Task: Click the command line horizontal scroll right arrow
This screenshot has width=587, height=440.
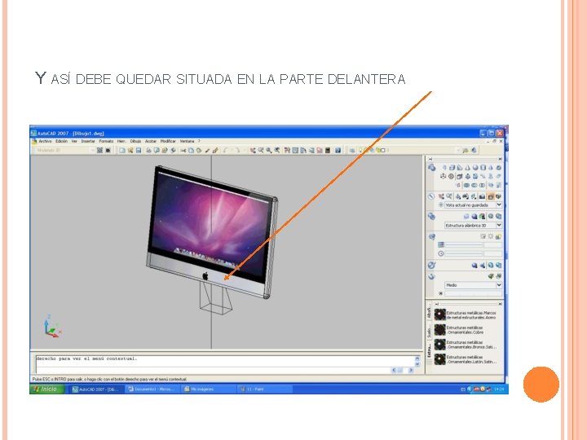Action: [x=411, y=370]
